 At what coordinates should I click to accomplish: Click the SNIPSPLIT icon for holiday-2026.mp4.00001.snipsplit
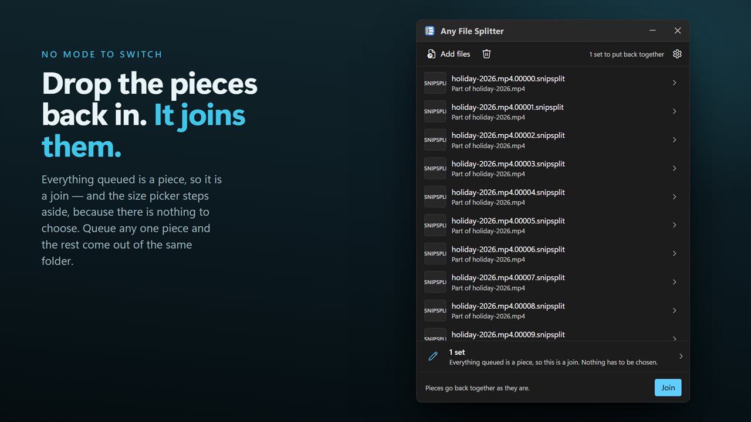click(x=435, y=111)
